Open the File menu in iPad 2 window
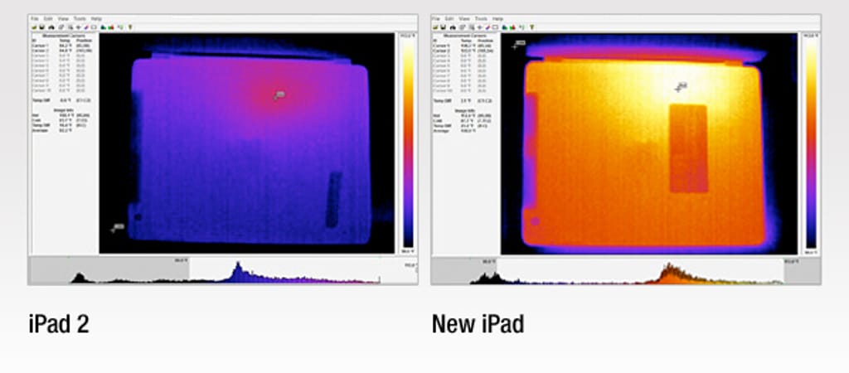 pos(35,18)
